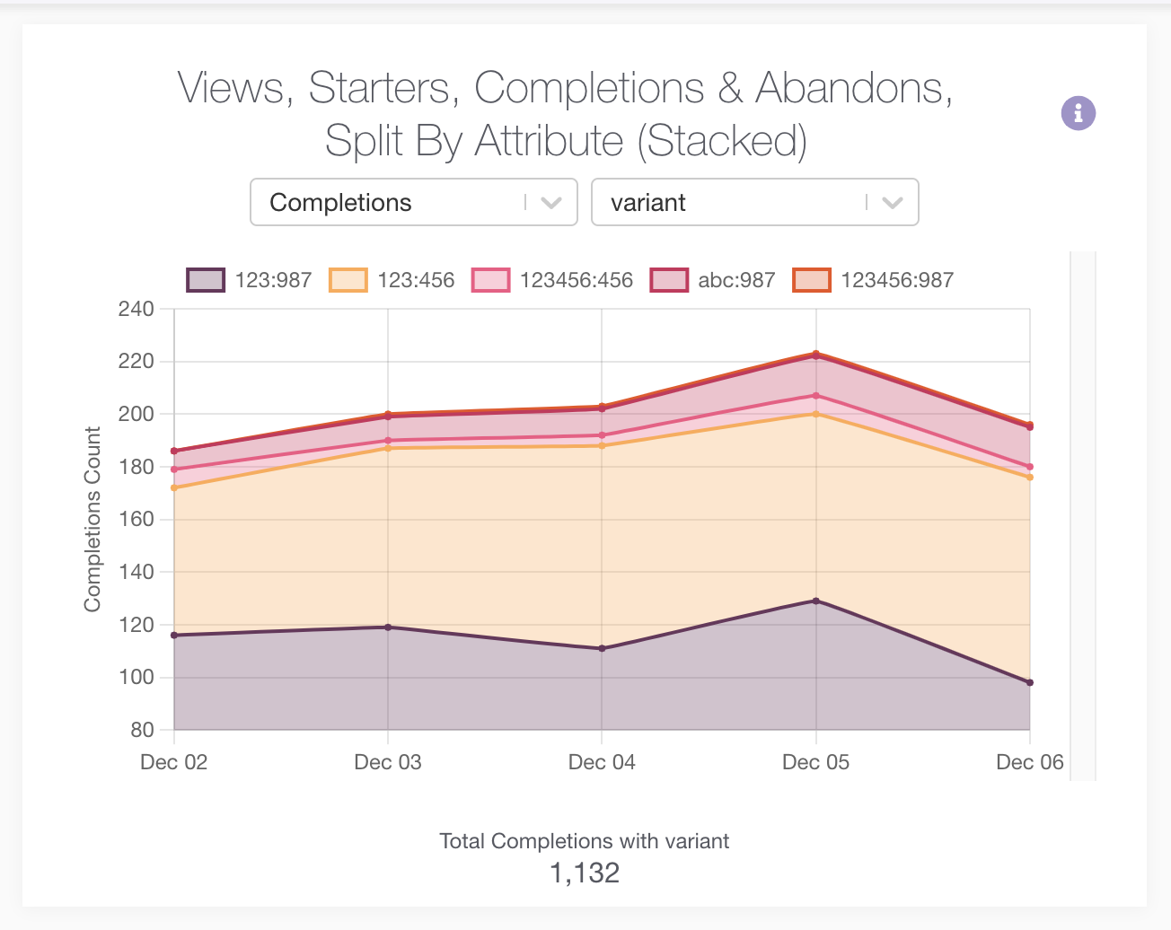Click the orange-bordered swatch for 123456:987
1171x930 pixels.
click(x=813, y=279)
